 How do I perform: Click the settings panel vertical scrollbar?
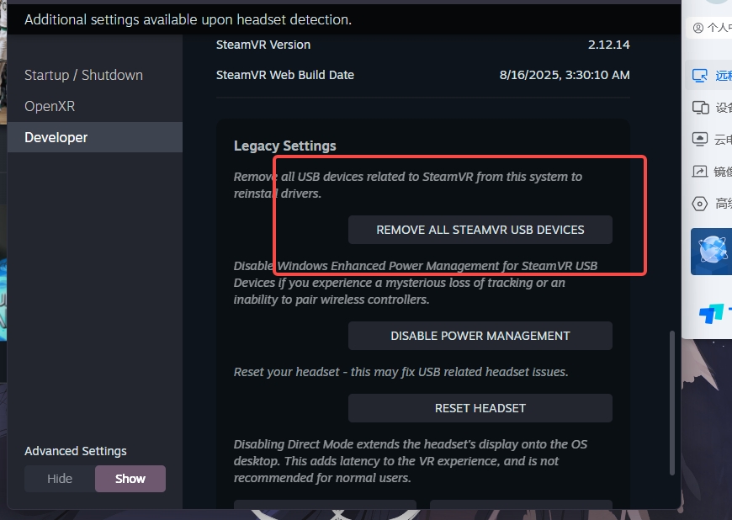click(672, 403)
